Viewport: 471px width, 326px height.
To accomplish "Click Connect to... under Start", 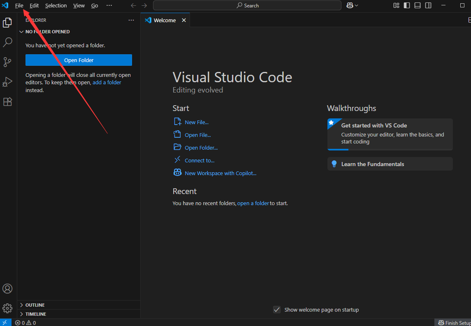I will tap(194, 160).
